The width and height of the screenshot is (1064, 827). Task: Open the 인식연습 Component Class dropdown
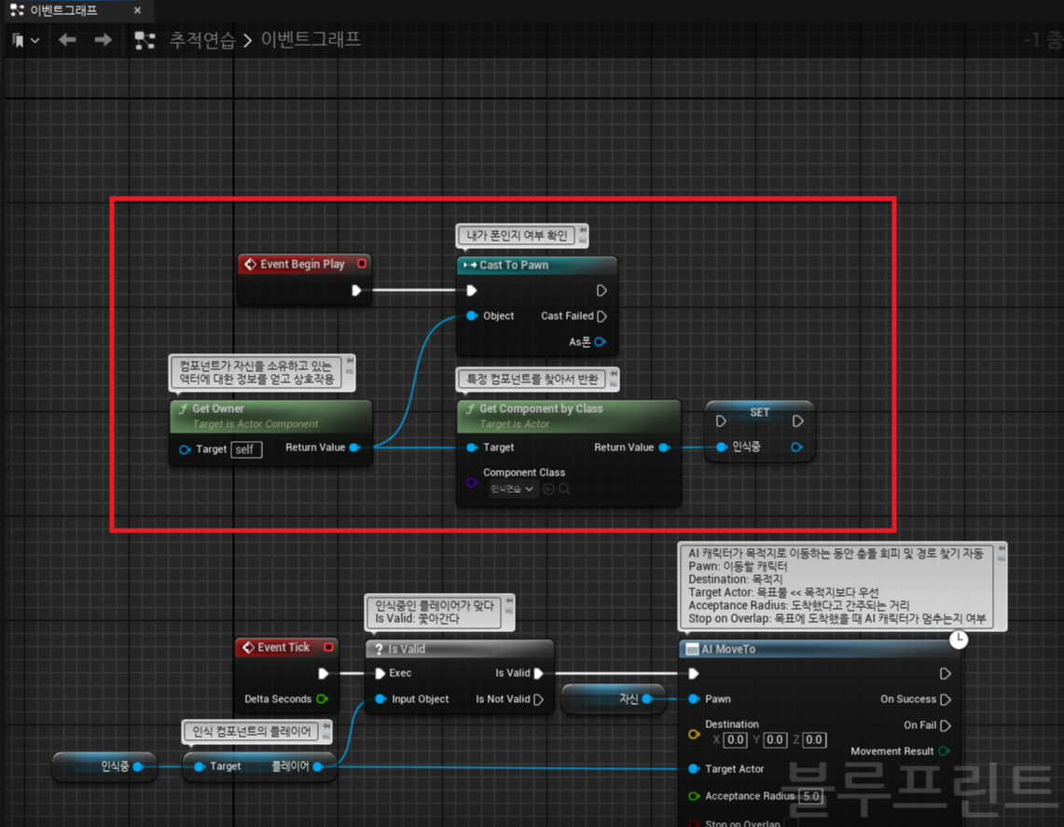coord(512,489)
